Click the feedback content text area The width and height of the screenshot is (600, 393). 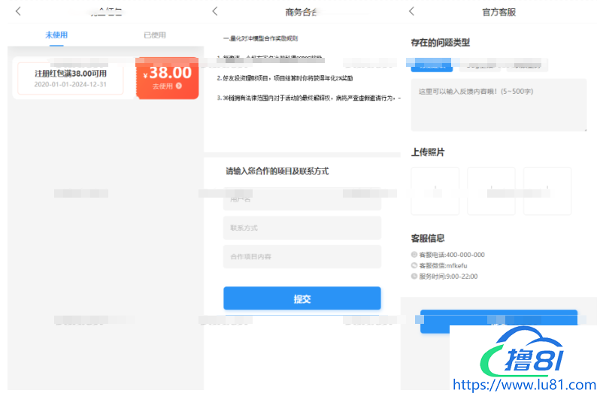point(498,105)
